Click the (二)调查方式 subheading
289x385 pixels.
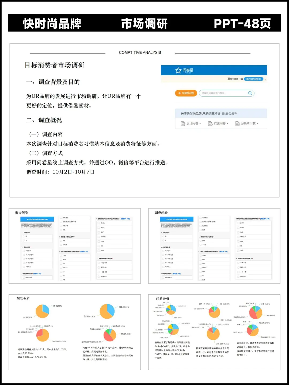pyautogui.click(x=46, y=153)
